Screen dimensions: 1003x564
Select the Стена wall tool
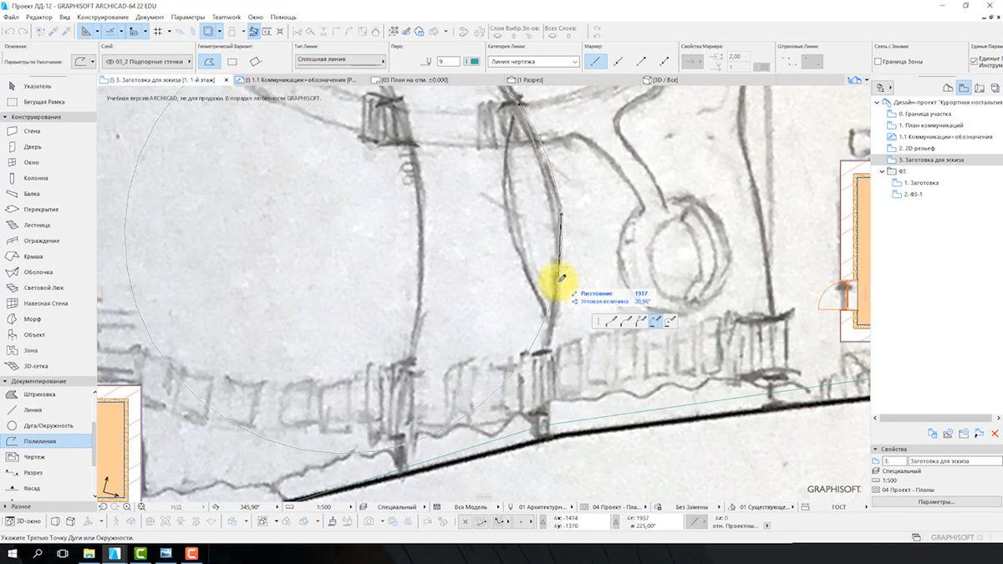48,131
